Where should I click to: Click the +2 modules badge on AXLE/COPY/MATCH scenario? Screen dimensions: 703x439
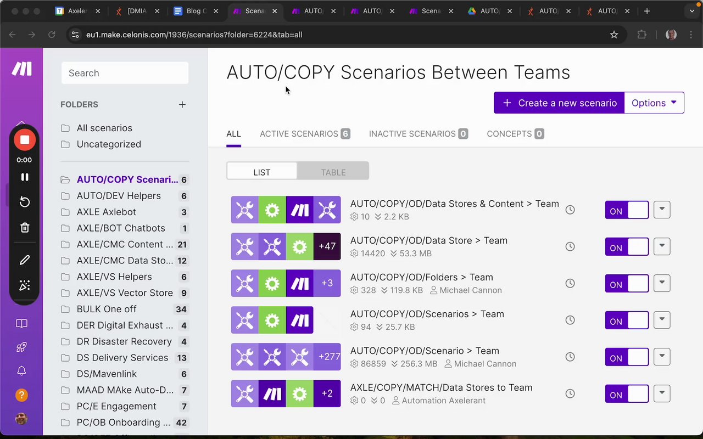pos(327,393)
